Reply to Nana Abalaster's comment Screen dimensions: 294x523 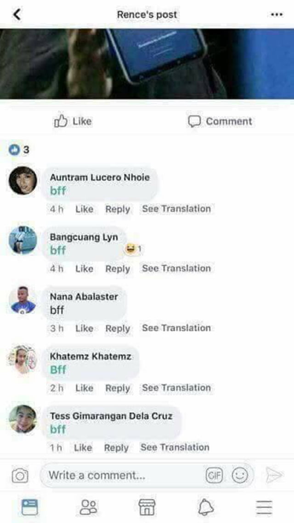(118, 328)
